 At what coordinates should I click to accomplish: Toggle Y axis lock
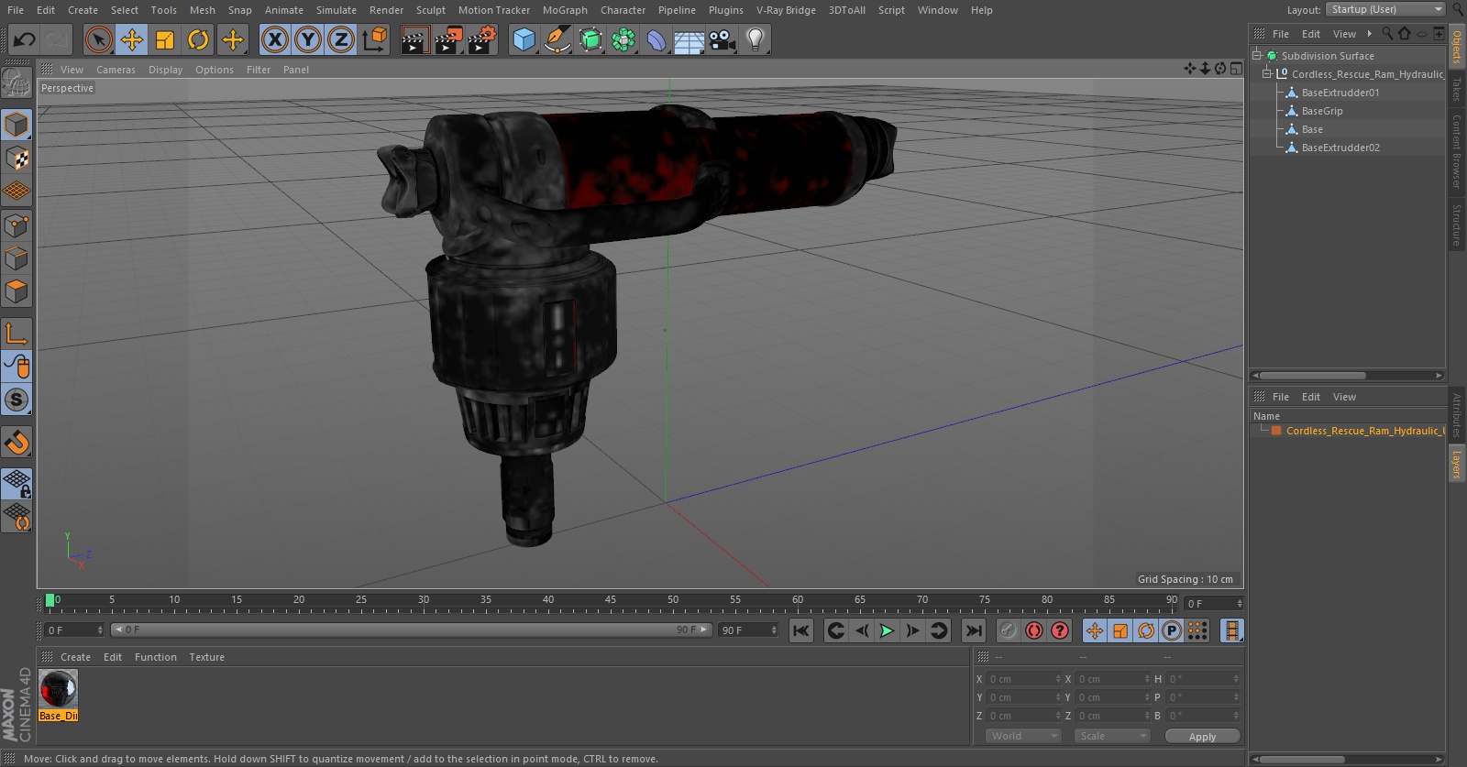click(308, 39)
